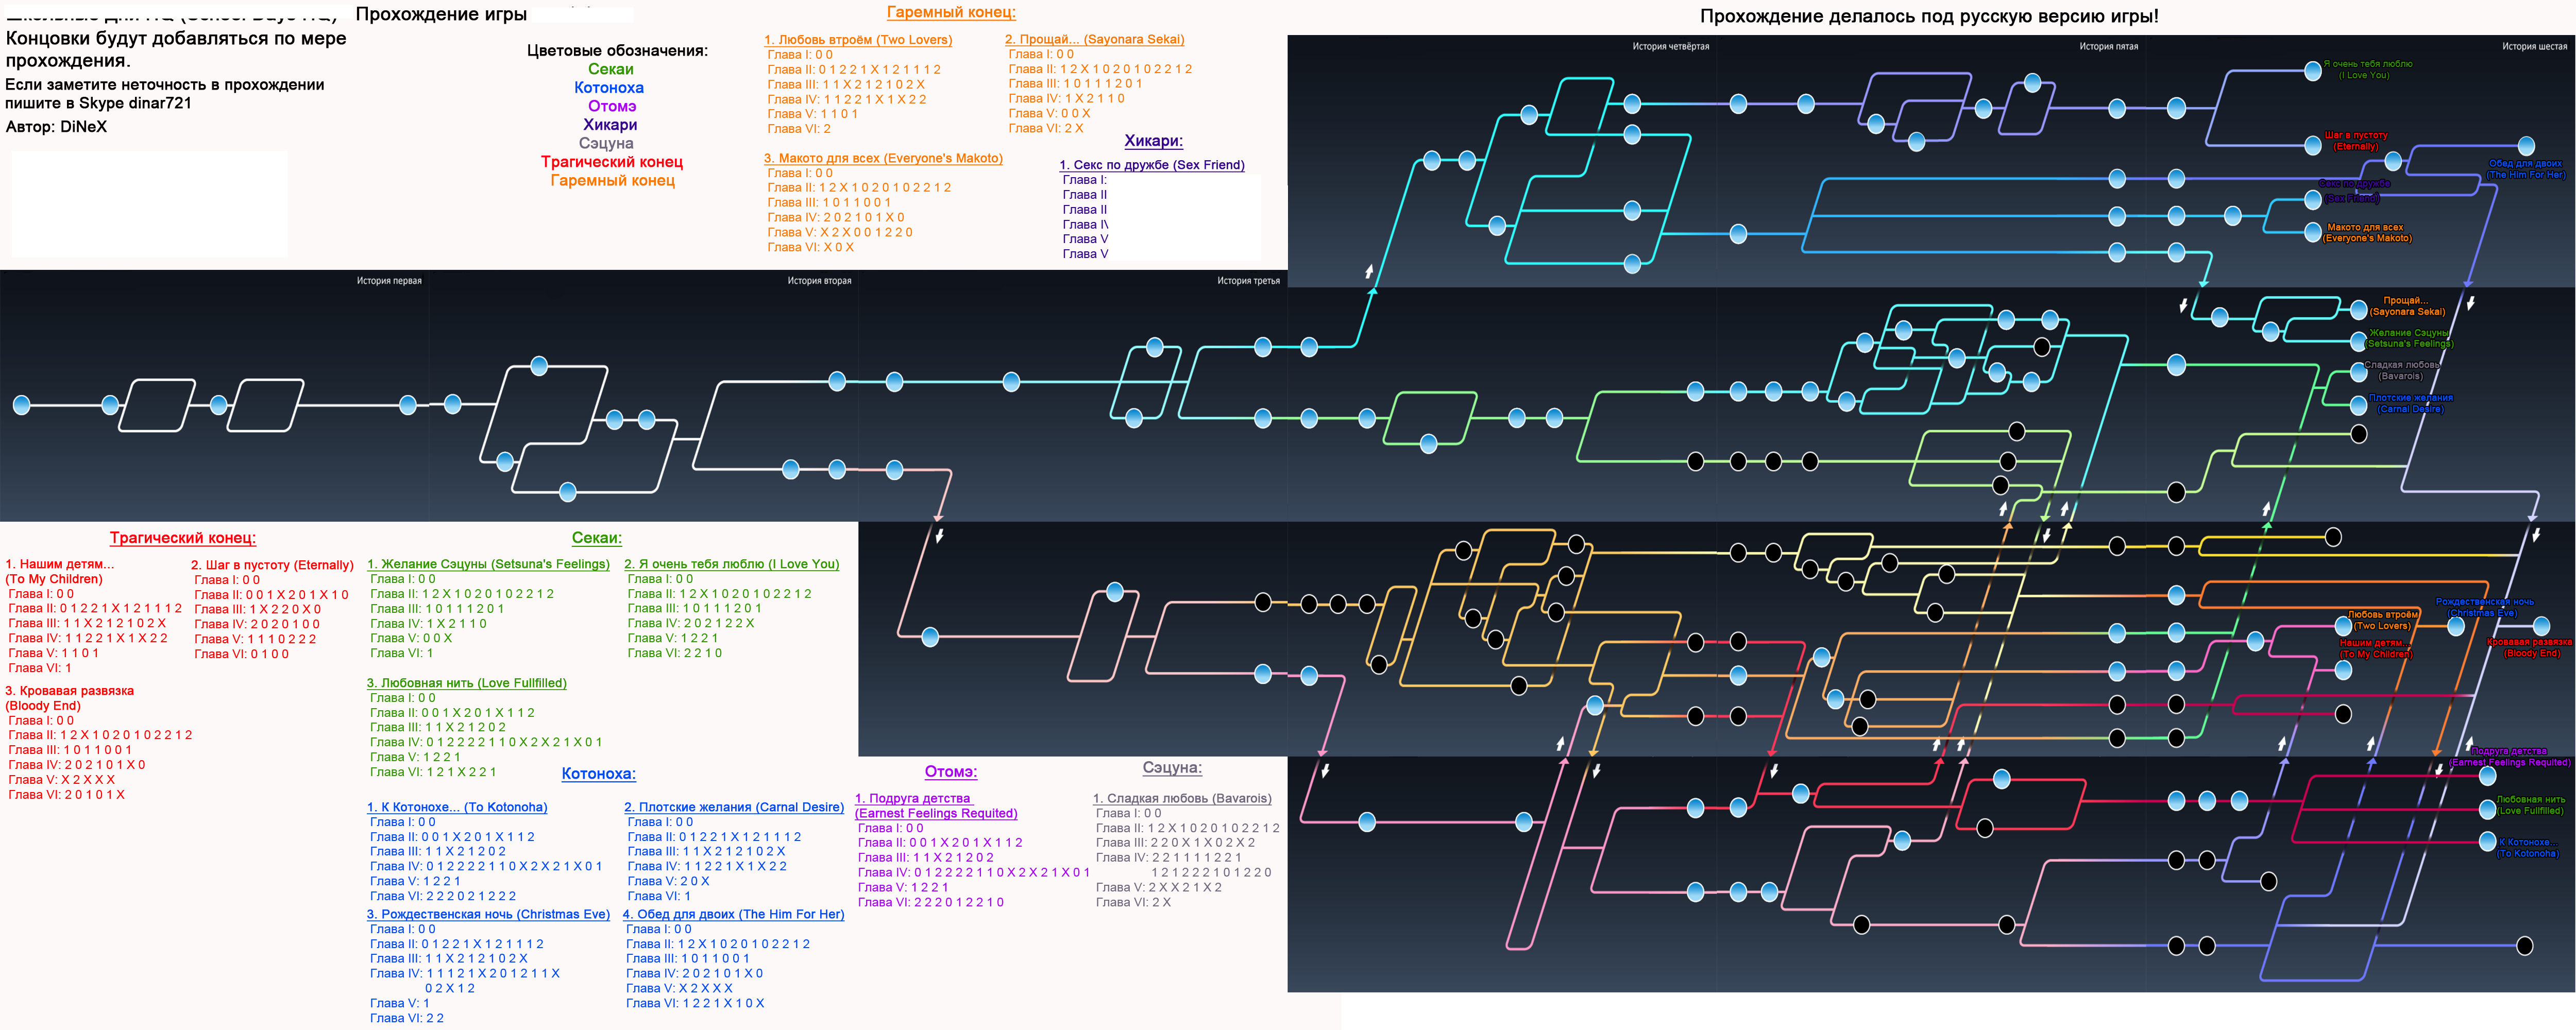Image resolution: width=2576 pixels, height=1030 pixels.
Task: Select green 'Секаи' entry in the color legend
Action: (610, 69)
